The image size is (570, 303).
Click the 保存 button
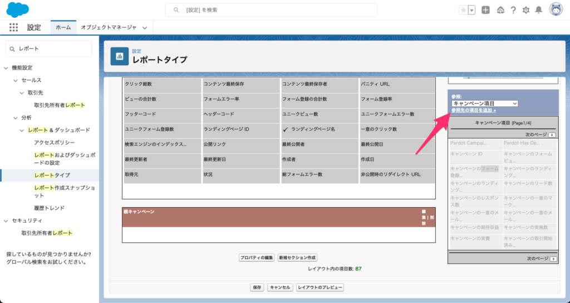(x=257, y=287)
